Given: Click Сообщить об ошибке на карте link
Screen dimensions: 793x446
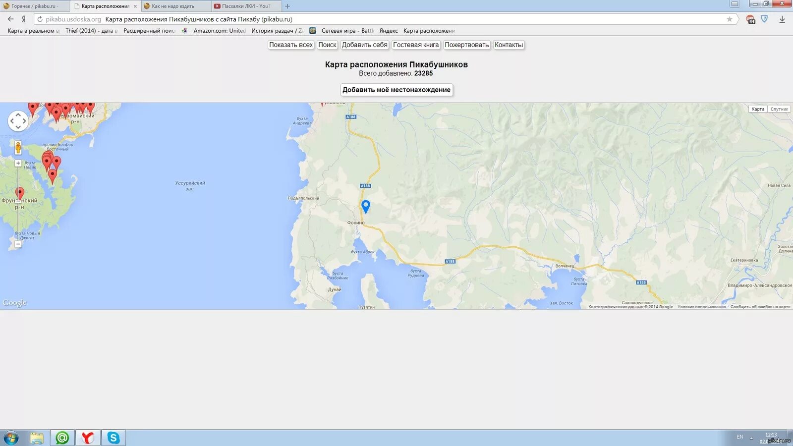Looking at the screenshot, I should 760,307.
